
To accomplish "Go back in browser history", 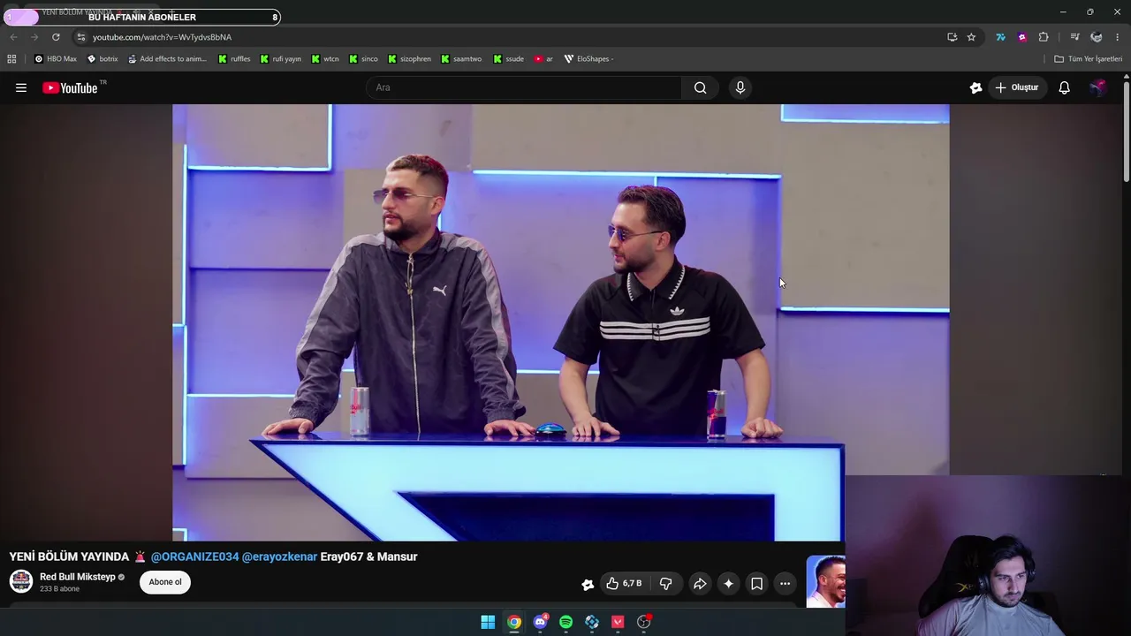I will click(x=13, y=37).
